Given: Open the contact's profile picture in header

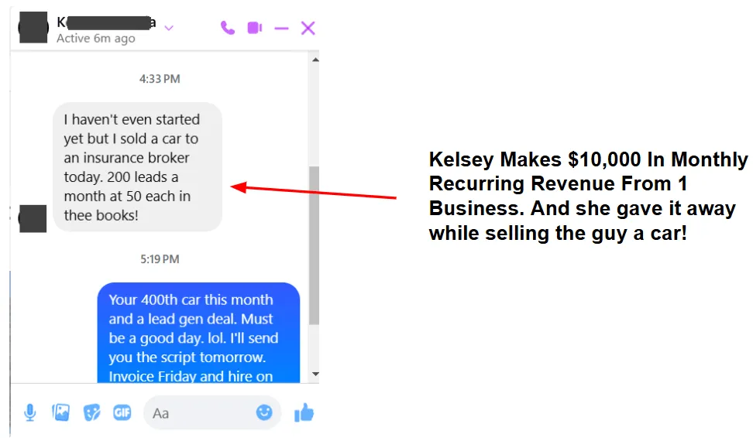Looking at the screenshot, I should pyautogui.click(x=33, y=28).
